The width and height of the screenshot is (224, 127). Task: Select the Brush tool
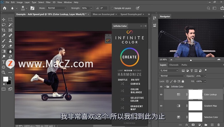coord(4,41)
